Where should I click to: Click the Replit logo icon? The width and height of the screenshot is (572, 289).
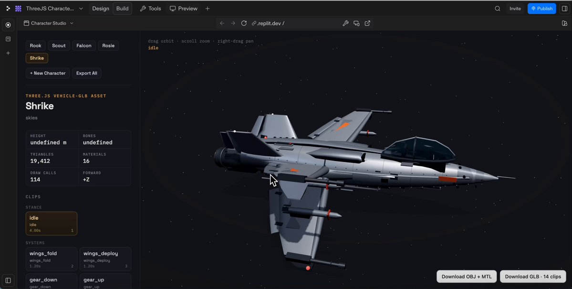(8, 9)
